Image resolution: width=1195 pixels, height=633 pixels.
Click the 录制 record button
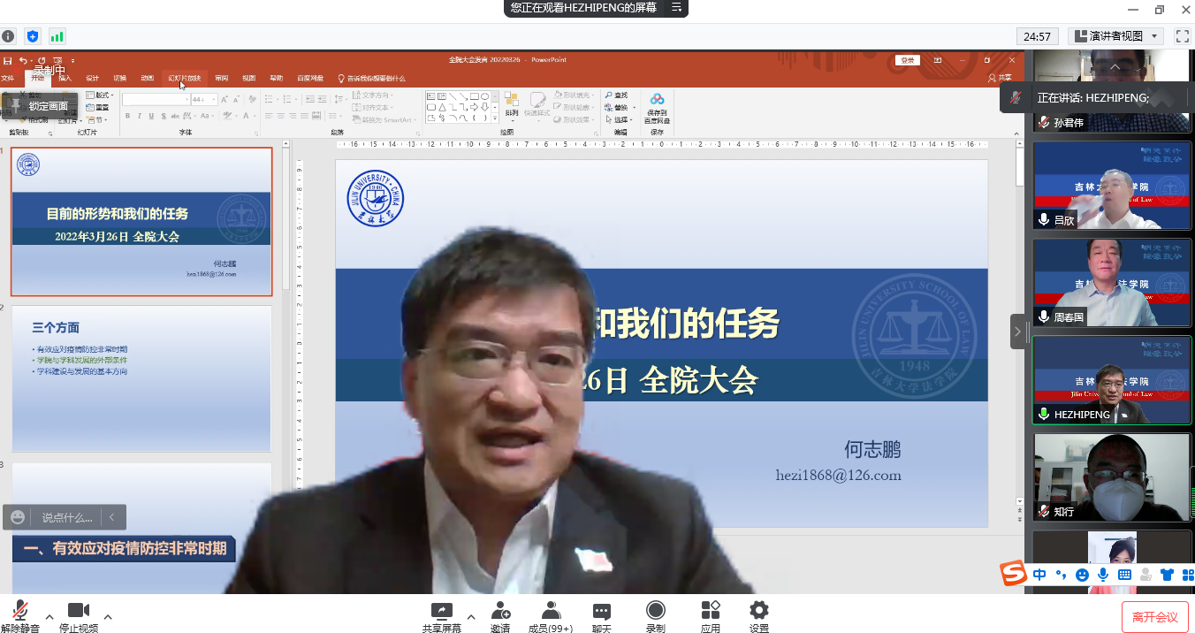[655, 615]
